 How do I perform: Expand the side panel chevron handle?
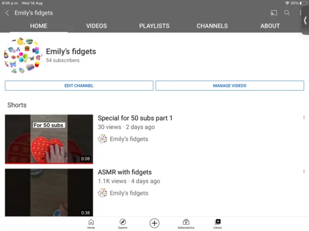[x=305, y=20]
